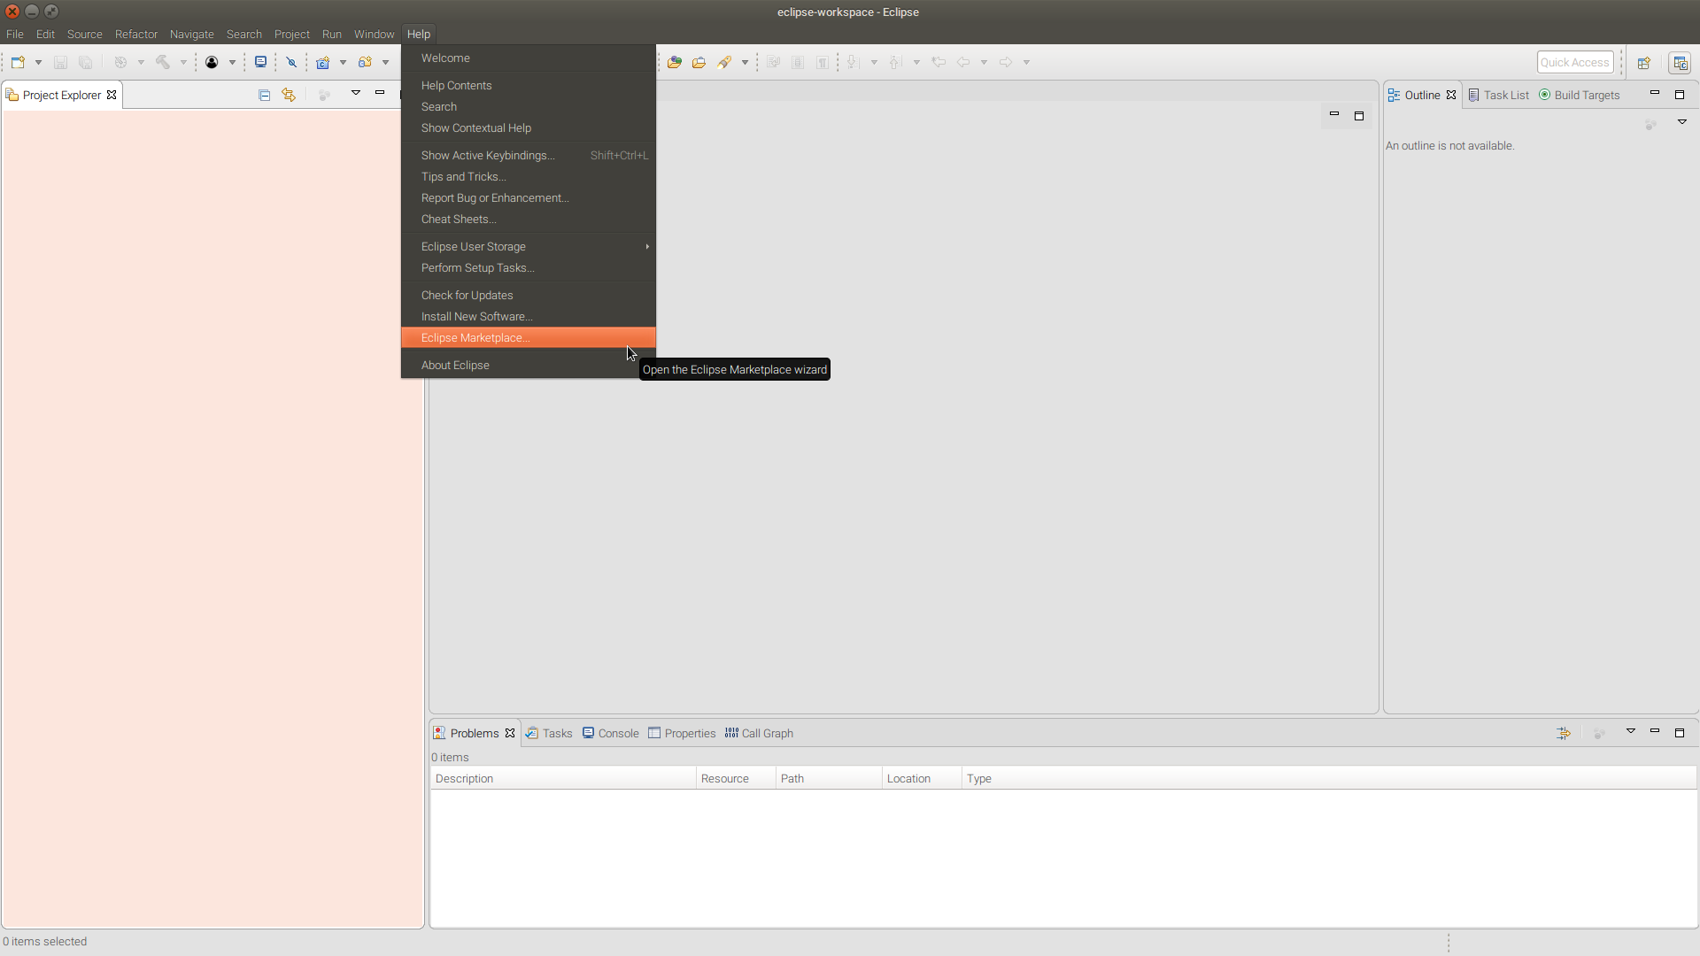Switch to the Build Targets tab

1580,95
